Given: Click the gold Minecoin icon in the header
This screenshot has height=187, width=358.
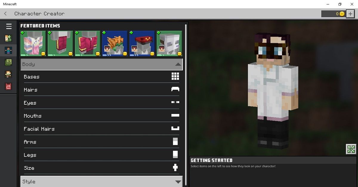Looking at the screenshot, I should pos(342,14).
